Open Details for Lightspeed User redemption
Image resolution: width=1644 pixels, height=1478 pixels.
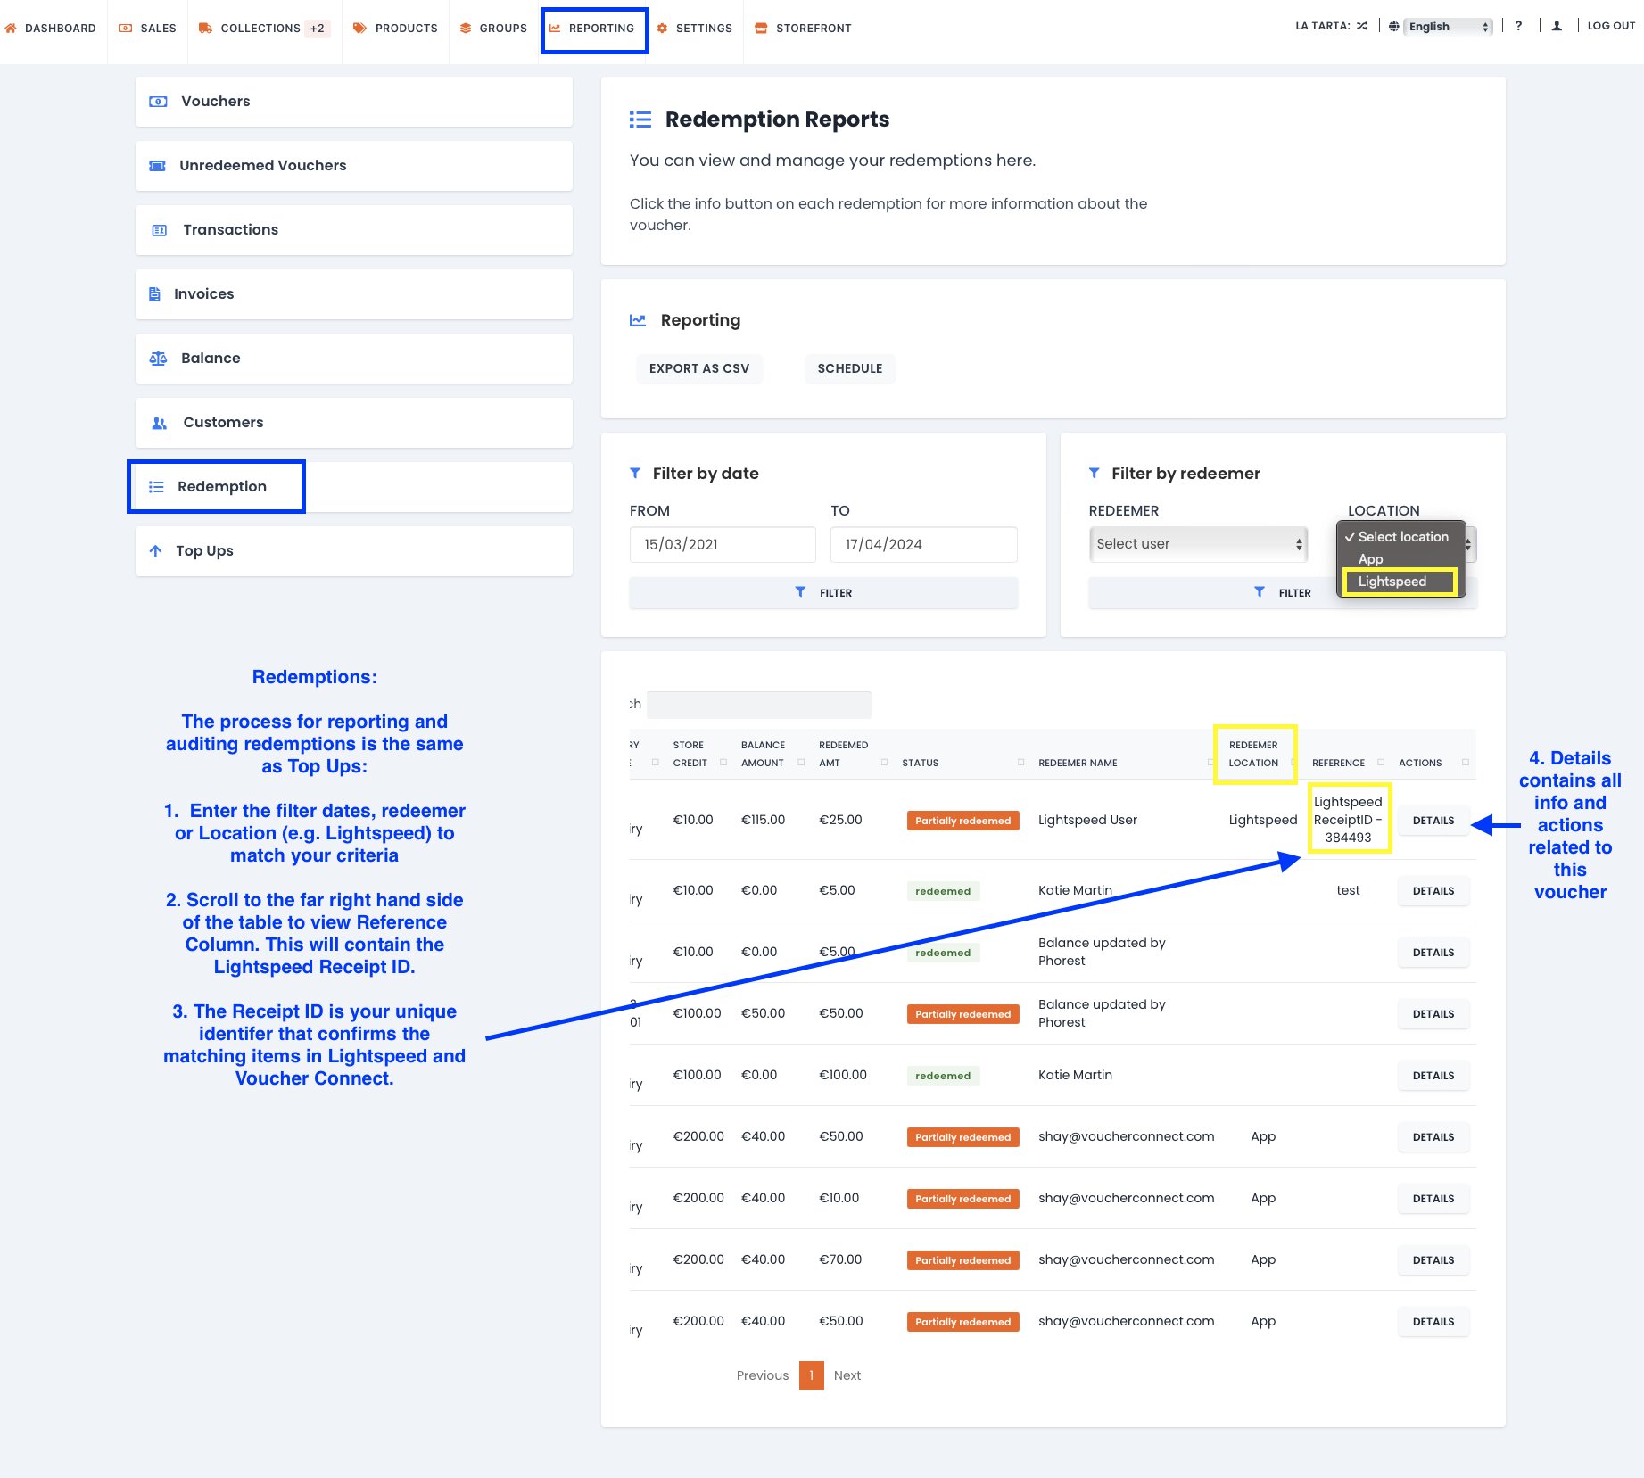coord(1433,821)
